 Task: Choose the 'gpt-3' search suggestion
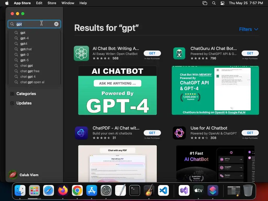(34, 55)
